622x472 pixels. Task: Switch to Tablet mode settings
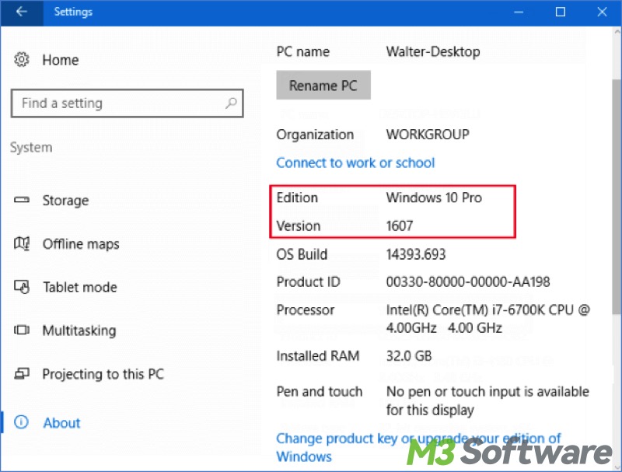pos(80,287)
